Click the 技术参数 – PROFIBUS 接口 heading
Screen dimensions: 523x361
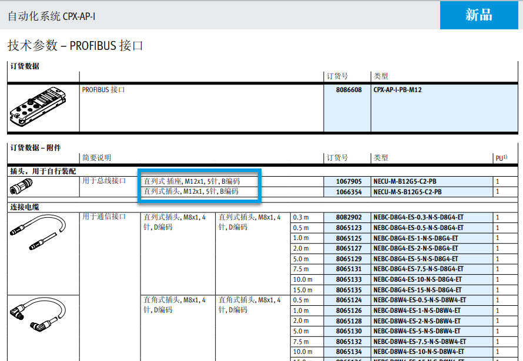click(75, 45)
